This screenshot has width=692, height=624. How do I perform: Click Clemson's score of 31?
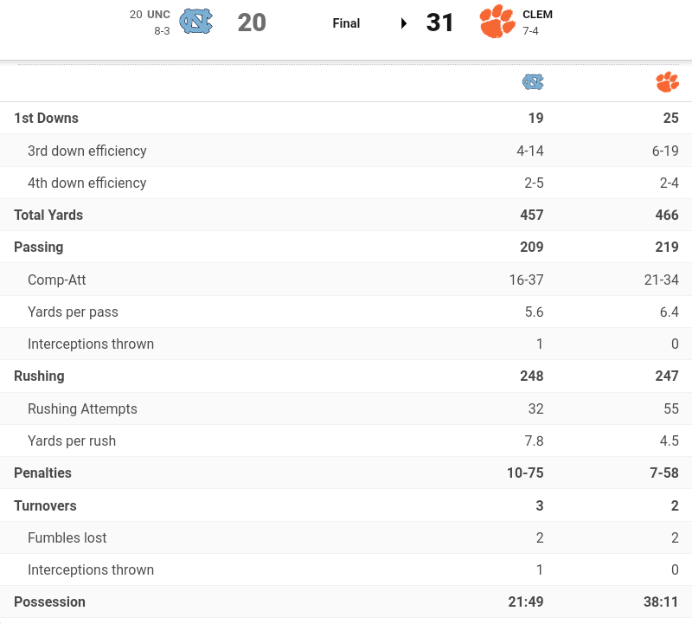pos(440,23)
